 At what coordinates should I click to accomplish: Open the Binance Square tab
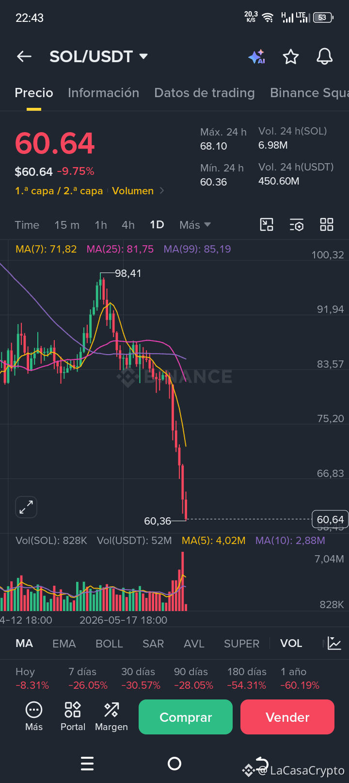pyautogui.click(x=309, y=93)
